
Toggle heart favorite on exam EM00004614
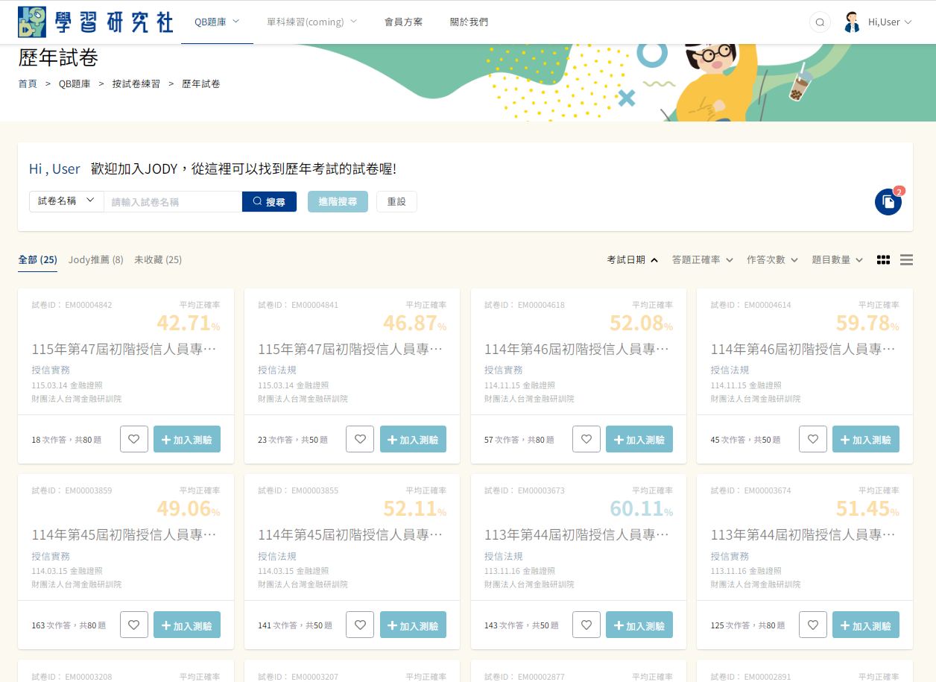click(813, 439)
